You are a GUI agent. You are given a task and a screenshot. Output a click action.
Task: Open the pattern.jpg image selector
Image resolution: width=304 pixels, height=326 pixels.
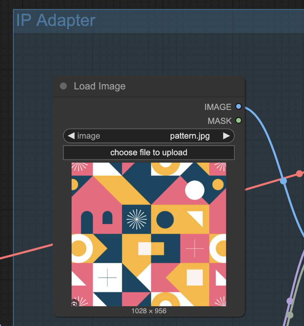click(x=149, y=136)
